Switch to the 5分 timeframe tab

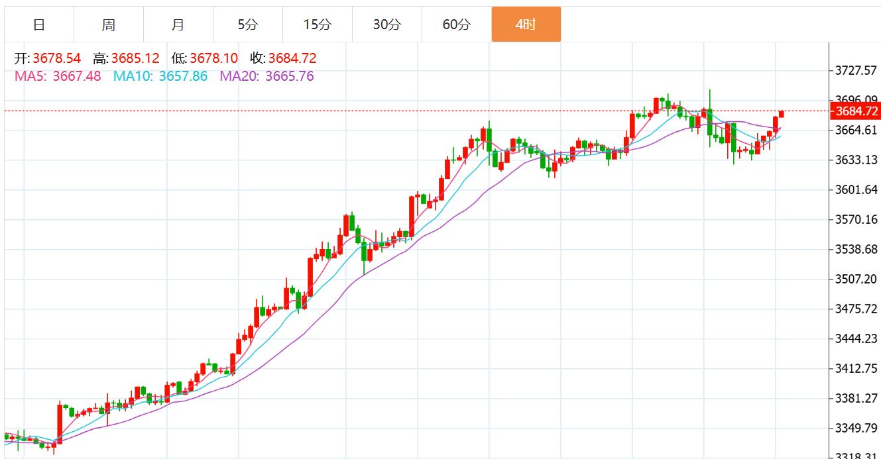248,25
